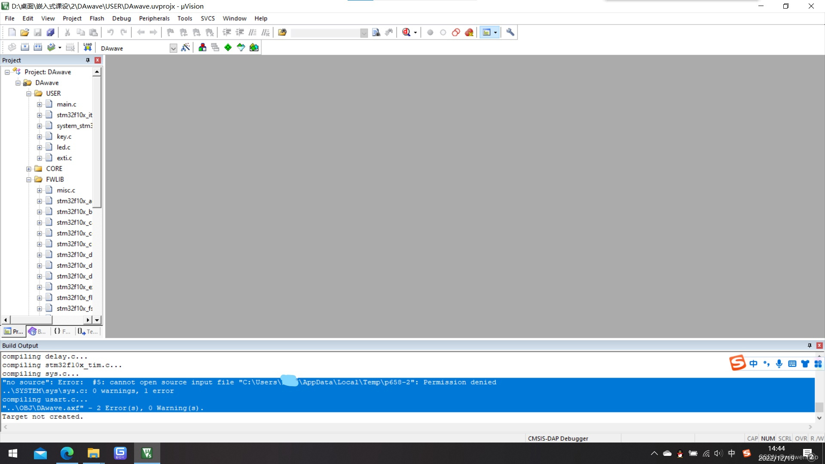This screenshot has width=825, height=464.
Task: Select the Configuration wrench icon
Action: pyautogui.click(x=510, y=32)
